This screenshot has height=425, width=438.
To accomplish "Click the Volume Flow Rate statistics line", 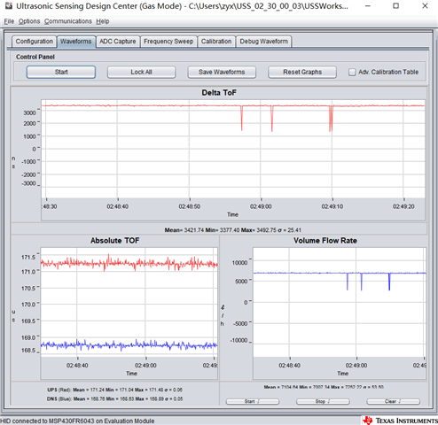I will tap(324, 387).
